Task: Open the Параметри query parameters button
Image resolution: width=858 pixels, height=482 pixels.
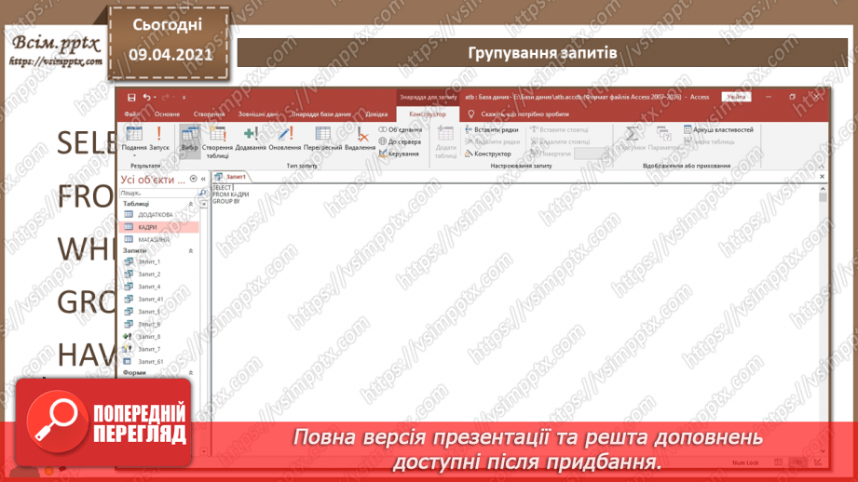Action: [x=665, y=139]
